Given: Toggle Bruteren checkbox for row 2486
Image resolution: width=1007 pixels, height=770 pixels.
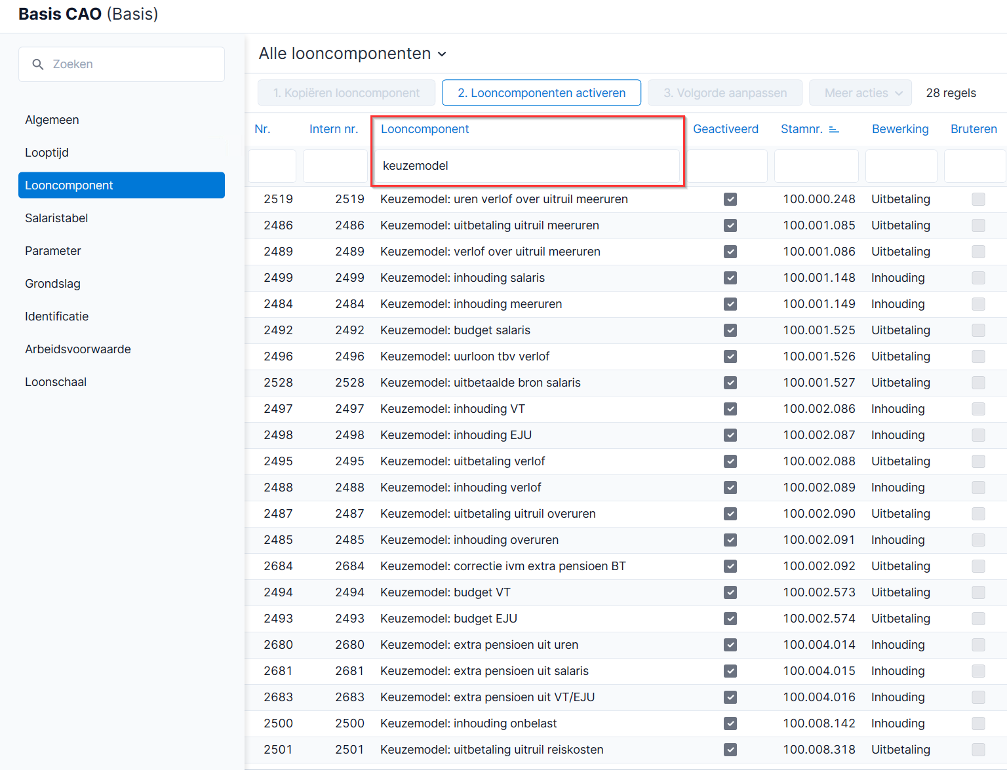Looking at the screenshot, I should tap(979, 225).
